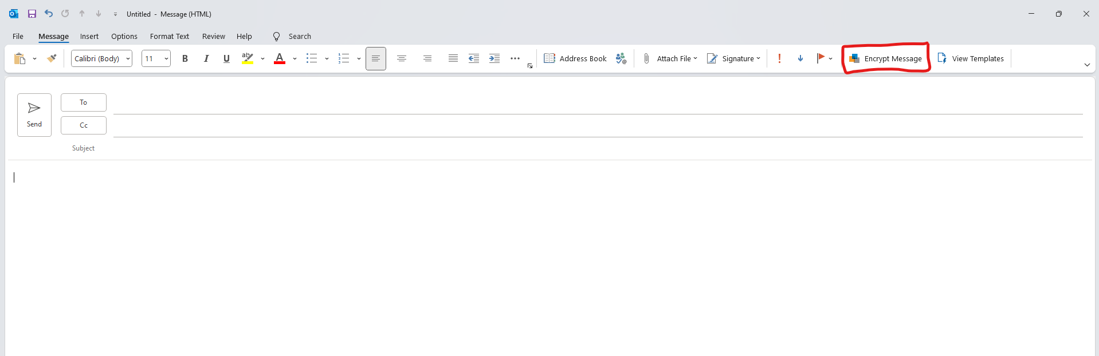
Task: Go to next item arrow
Action: click(x=99, y=14)
